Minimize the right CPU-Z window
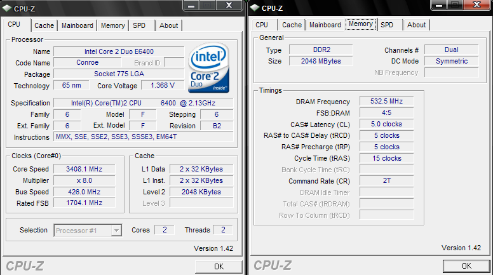This screenshot has width=493, height=275. coord(439,5)
